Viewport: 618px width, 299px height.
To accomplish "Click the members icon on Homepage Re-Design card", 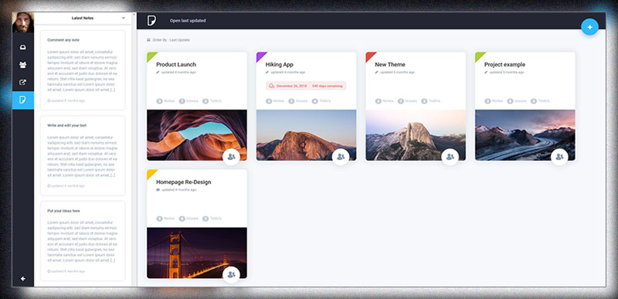I will 231,274.
